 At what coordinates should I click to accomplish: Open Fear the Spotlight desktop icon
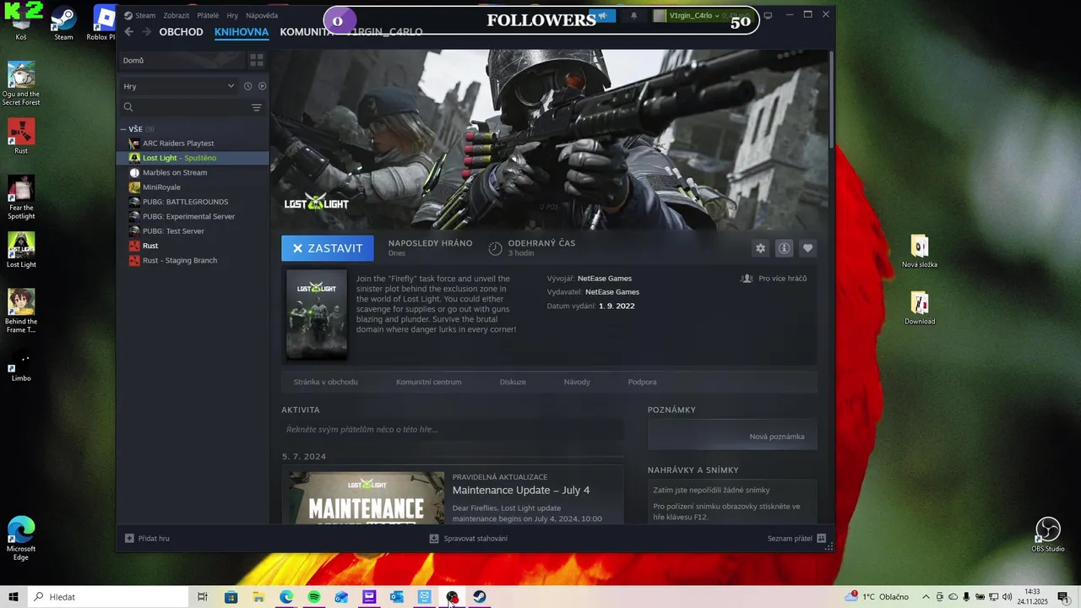pyautogui.click(x=21, y=198)
